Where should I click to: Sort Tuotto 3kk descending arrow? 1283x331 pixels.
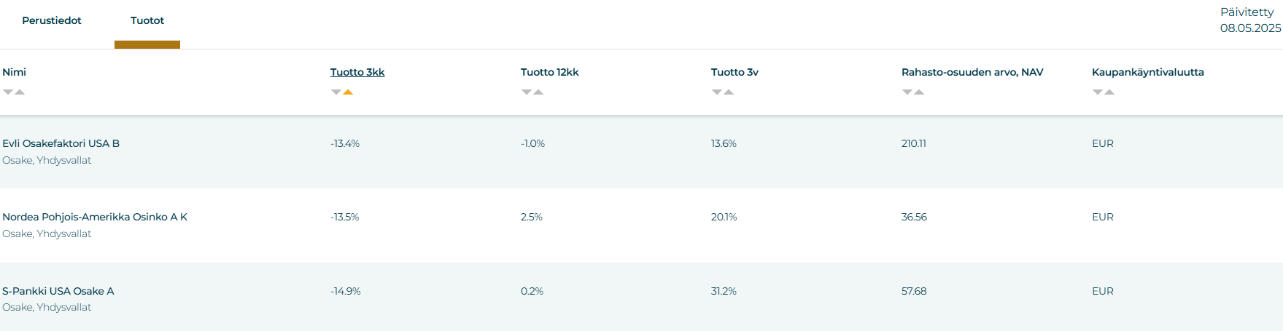click(x=336, y=92)
